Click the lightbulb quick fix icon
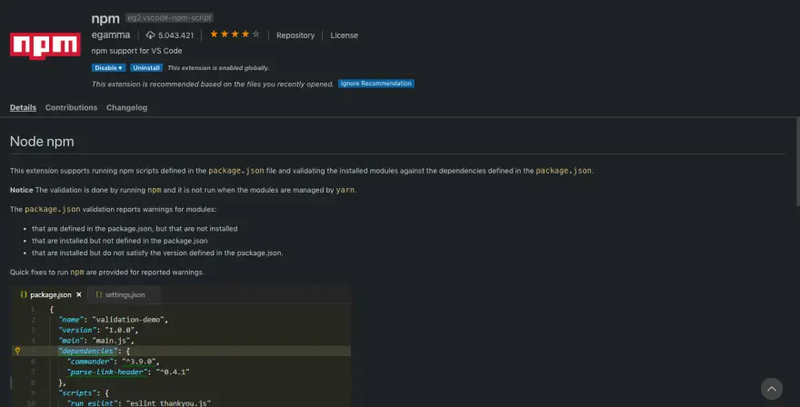Screen dimensions: 800x407 pos(17,351)
